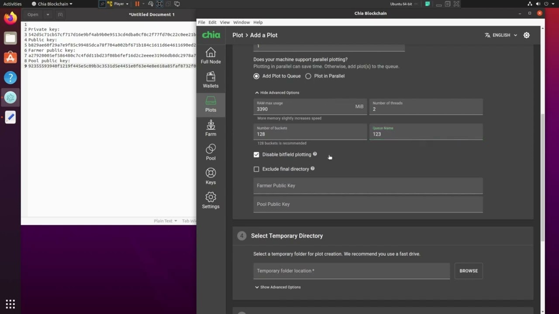Open the Edit menu
This screenshot has width=559, height=314.
tap(212, 22)
